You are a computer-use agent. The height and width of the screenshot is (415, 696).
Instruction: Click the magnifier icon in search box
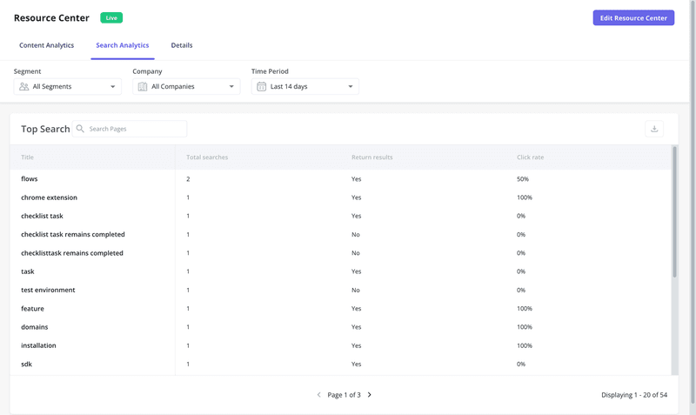tap(80, 129)
